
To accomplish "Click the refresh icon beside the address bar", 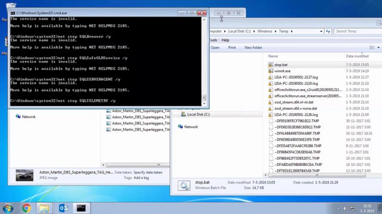I will (328, 32).
